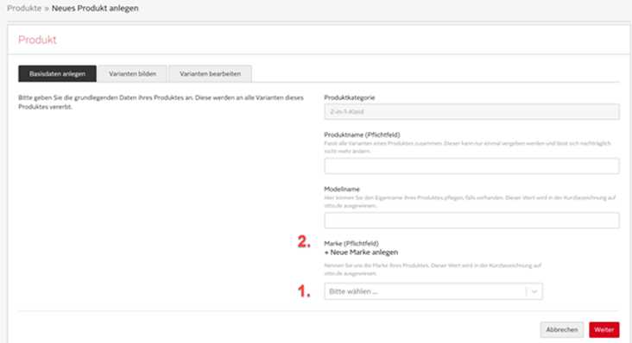Screen dimensions: 632x343
Task: Click the Produktkategorie label
Action: [350, 97]
